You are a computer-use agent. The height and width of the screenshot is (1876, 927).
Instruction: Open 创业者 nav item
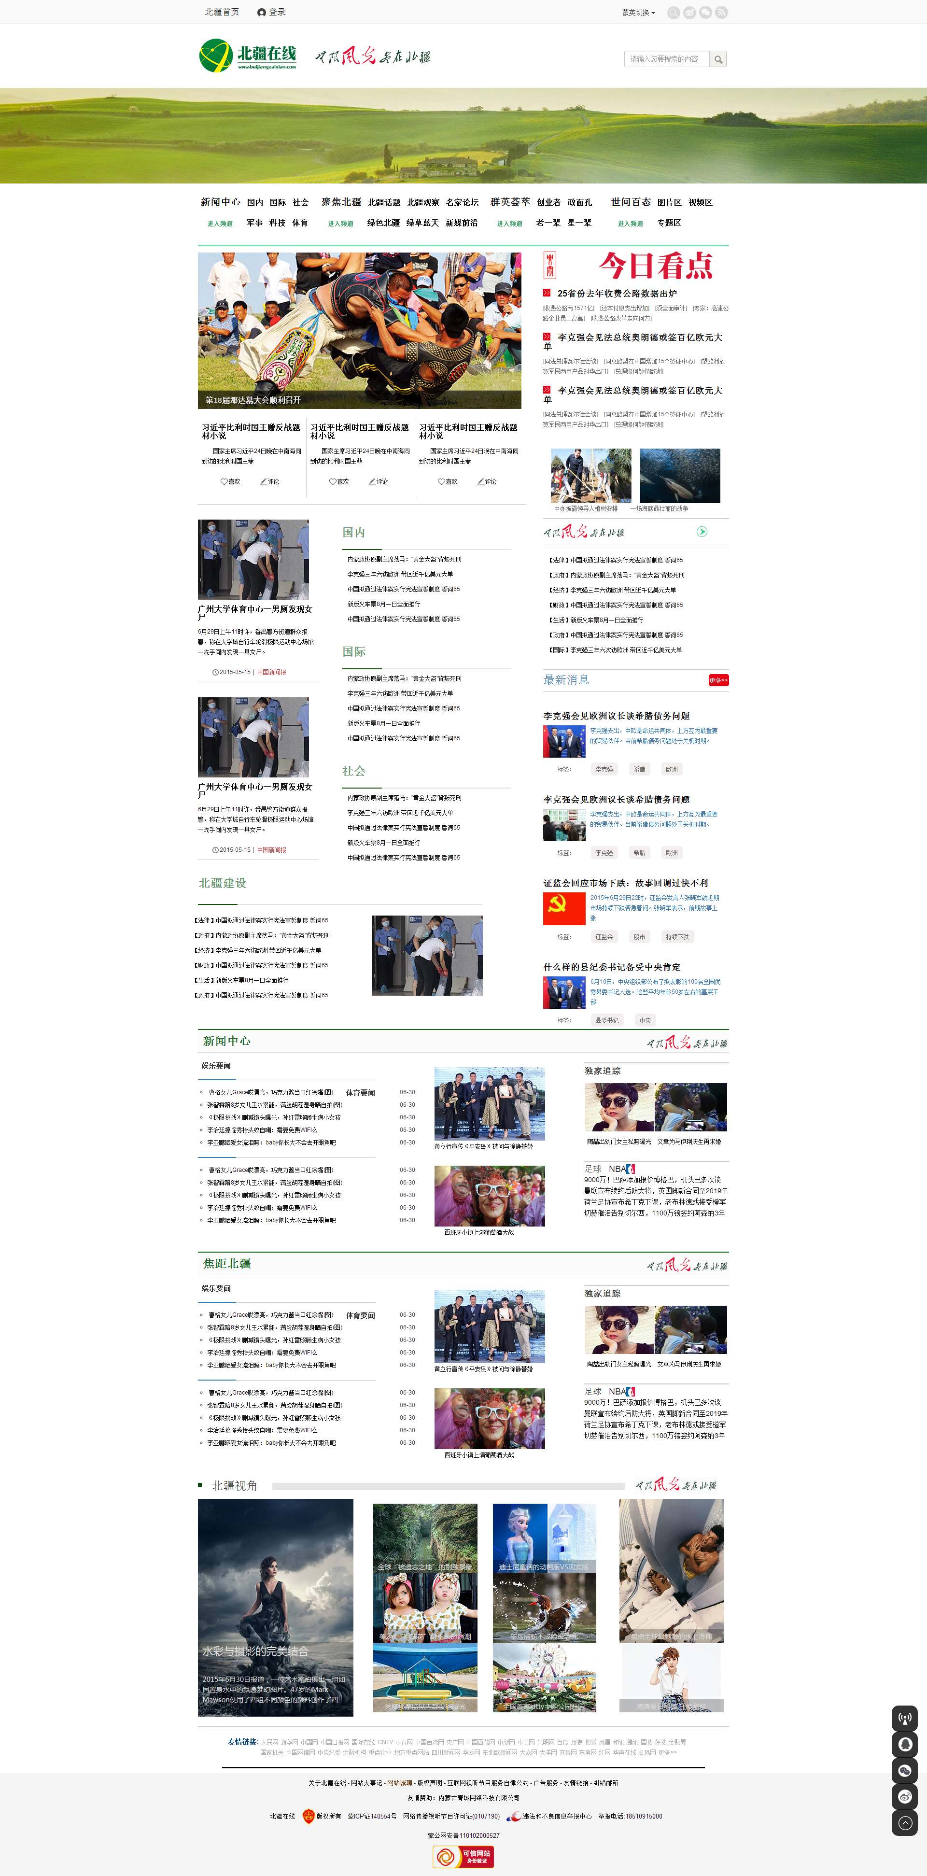[548, 202]
